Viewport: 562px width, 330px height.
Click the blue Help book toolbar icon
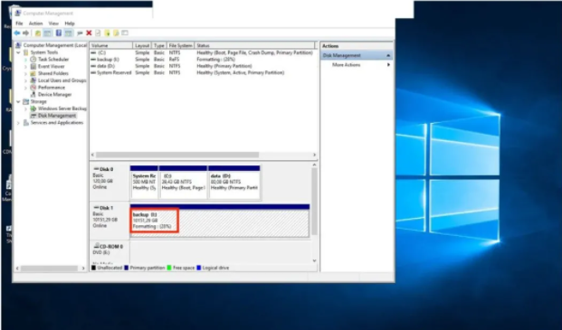point(59,33)
